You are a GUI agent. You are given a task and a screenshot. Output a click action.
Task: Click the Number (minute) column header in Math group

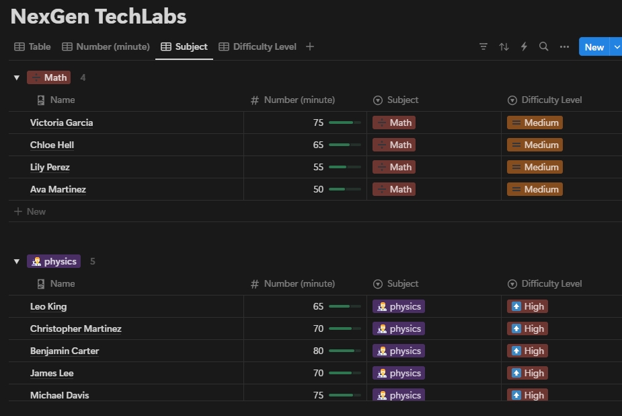point(299,100)
